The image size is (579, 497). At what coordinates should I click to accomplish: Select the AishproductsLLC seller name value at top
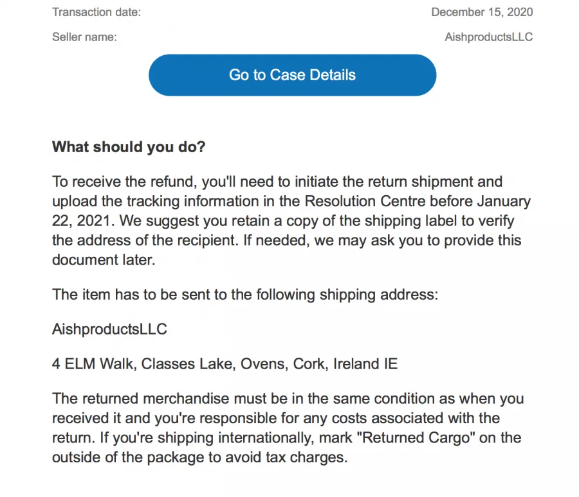[x=488, y=37]
